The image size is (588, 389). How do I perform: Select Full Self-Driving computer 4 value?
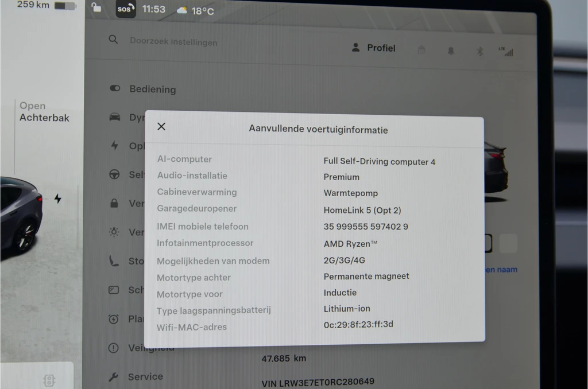[380, 162]
